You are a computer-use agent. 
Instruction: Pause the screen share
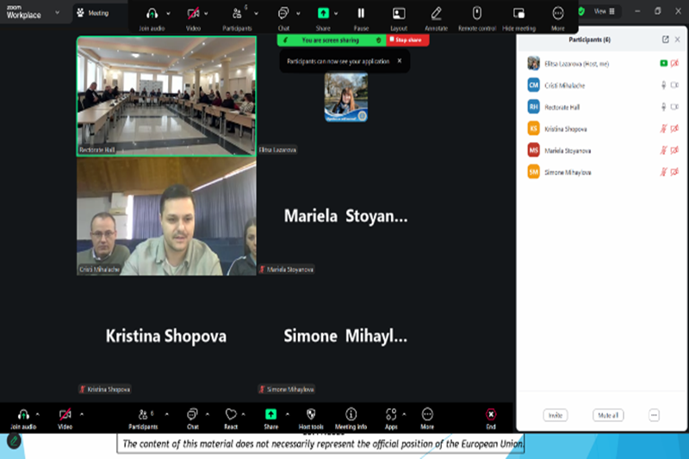tap(361, 16)
